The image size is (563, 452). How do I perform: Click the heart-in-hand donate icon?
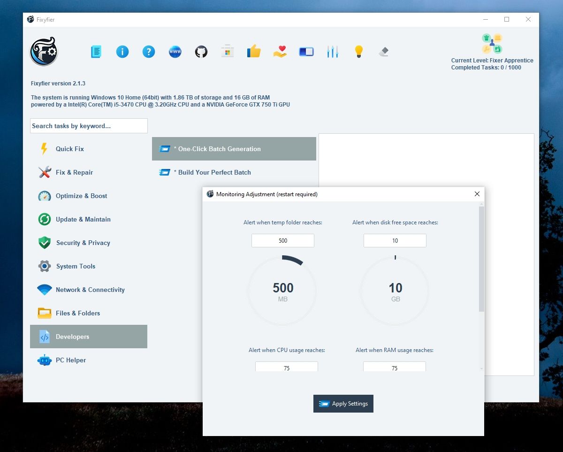click(280, 51)
